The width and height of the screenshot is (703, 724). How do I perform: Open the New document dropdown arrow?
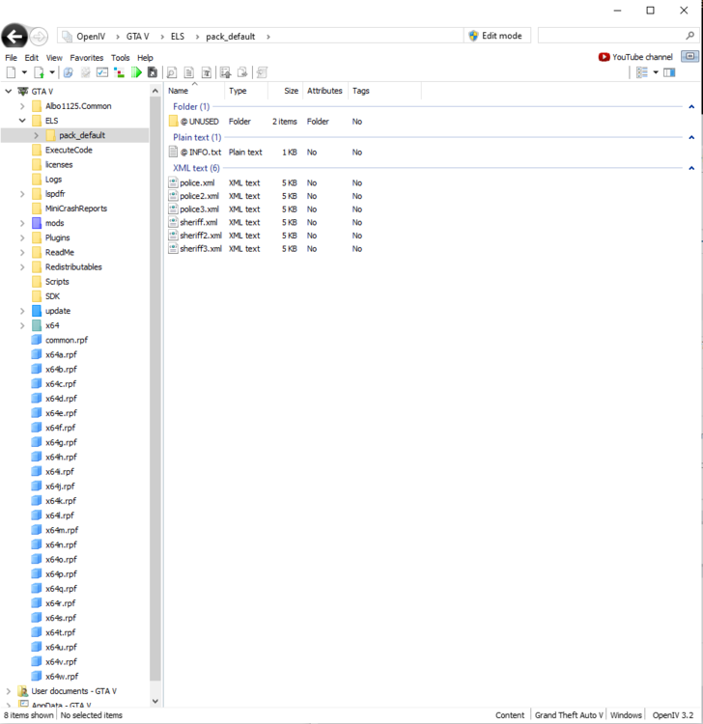[x=24, y=72]
